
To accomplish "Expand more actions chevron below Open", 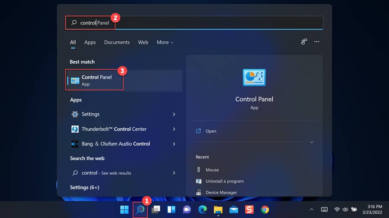I will [312, 142].
